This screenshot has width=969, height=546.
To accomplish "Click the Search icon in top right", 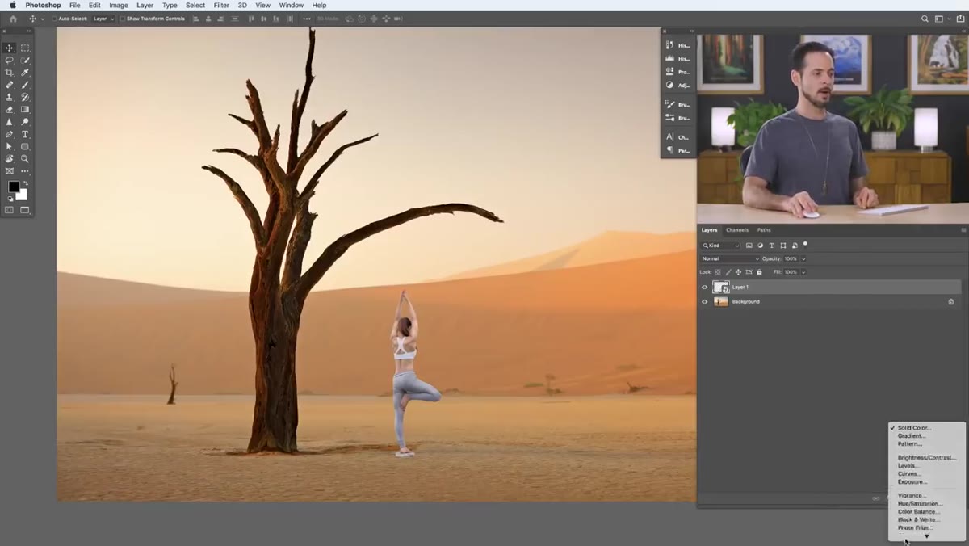I will coord(925,19).
